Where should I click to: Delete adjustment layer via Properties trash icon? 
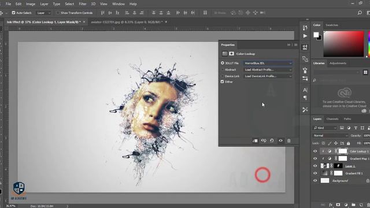[x=288, y=141]
